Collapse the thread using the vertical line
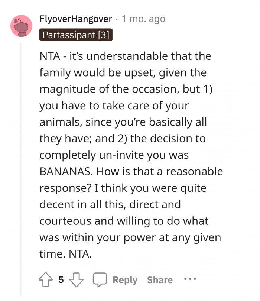Screen dimensions: 260x301 pyautogui.click(x=21, y=167)
